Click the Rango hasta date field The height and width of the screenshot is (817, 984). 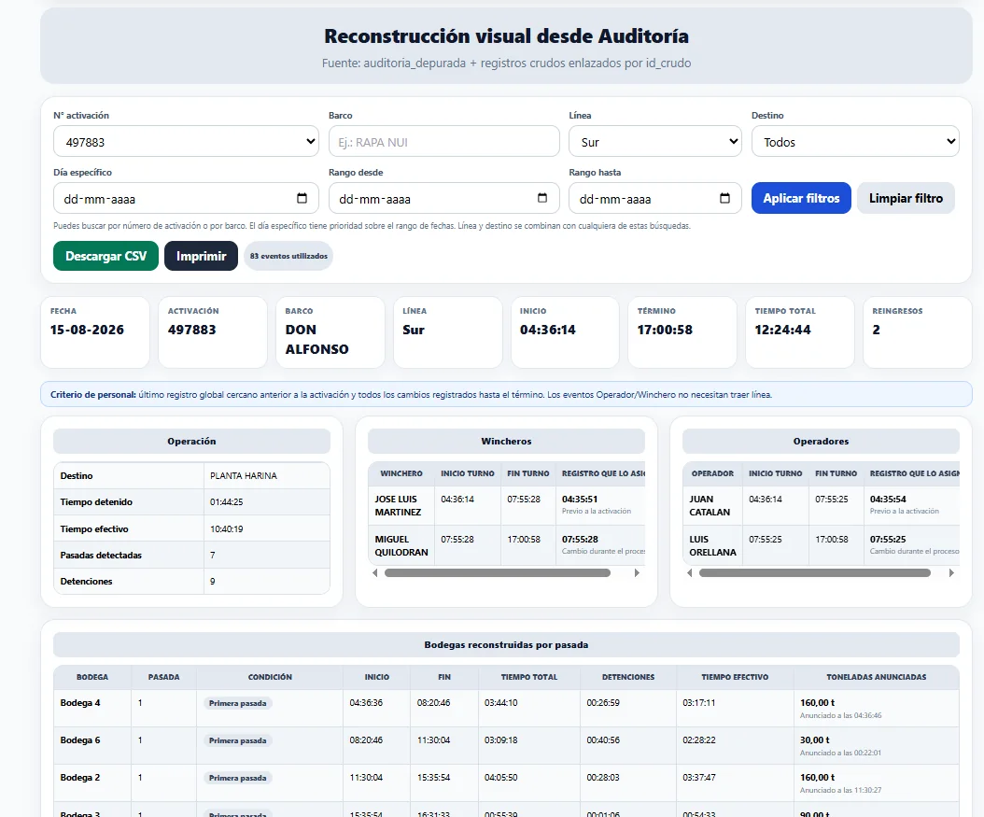655,198
